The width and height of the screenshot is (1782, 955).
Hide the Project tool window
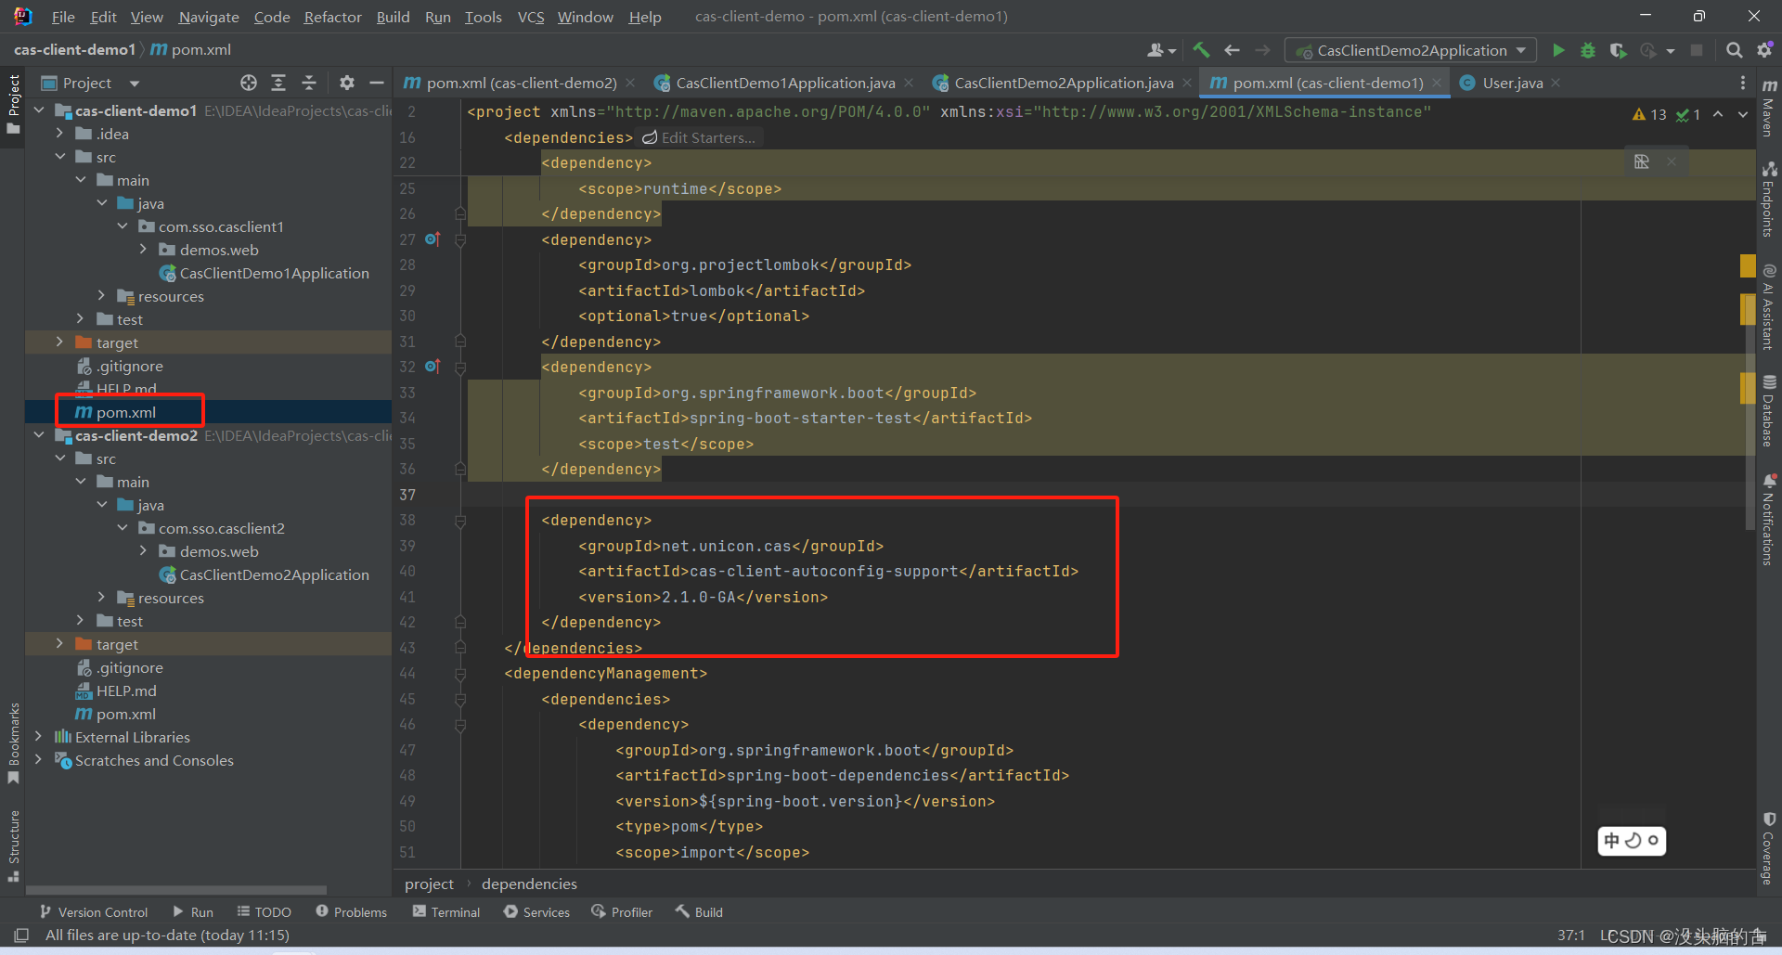click(x=376, y=83)
